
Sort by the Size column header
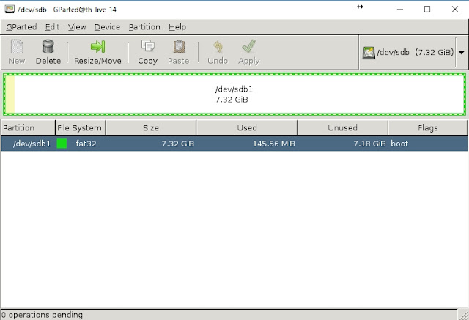click(x=151, y=128)
